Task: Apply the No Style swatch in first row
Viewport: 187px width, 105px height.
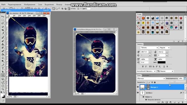Action: [138, 18]
